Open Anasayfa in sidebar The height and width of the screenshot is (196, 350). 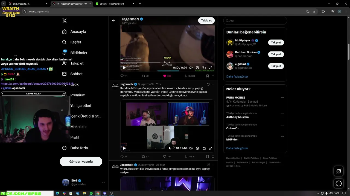[x=74, y=32]
